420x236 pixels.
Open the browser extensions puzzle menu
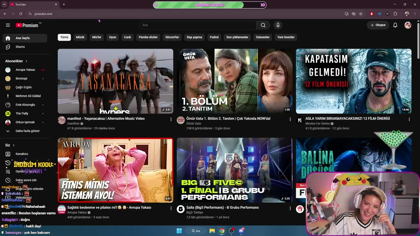pyautogui.click(x=395, y=14)
